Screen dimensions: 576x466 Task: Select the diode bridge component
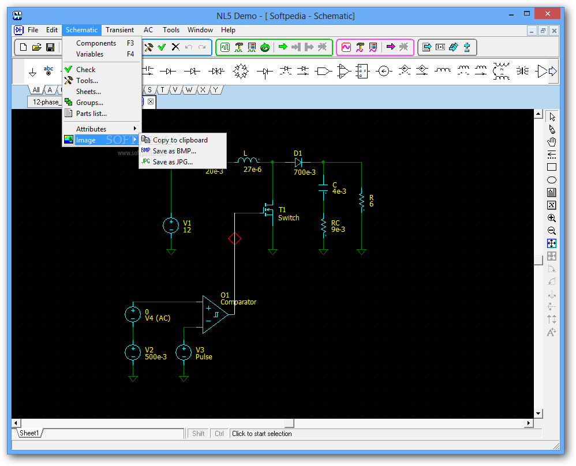[x=241, y=72]
